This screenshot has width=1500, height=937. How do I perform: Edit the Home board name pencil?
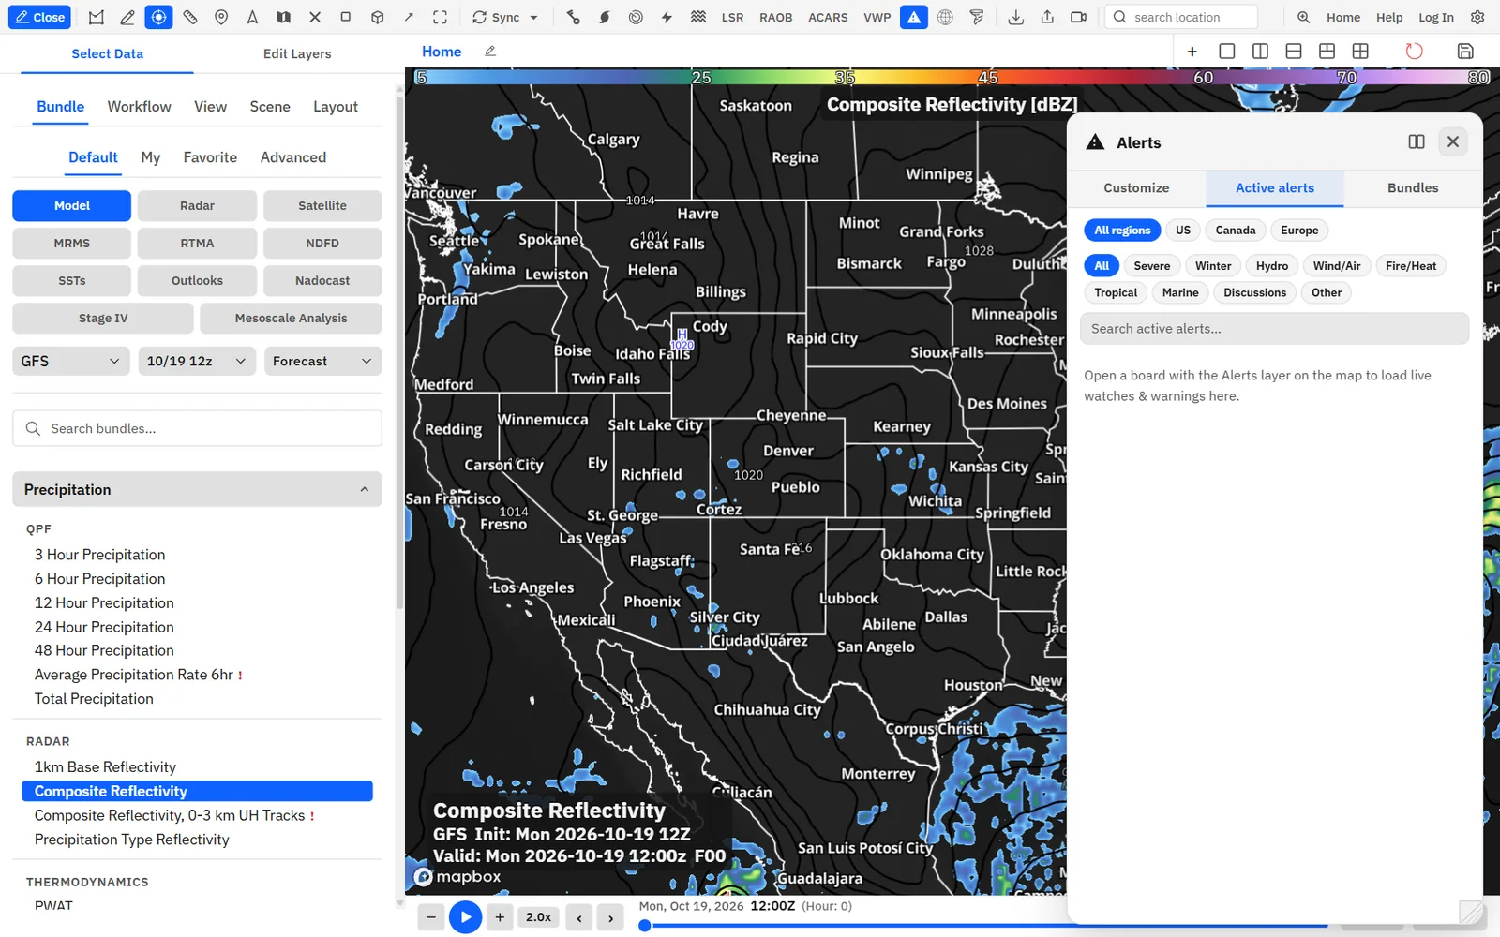pyautogui.click(x=489, y=52)
